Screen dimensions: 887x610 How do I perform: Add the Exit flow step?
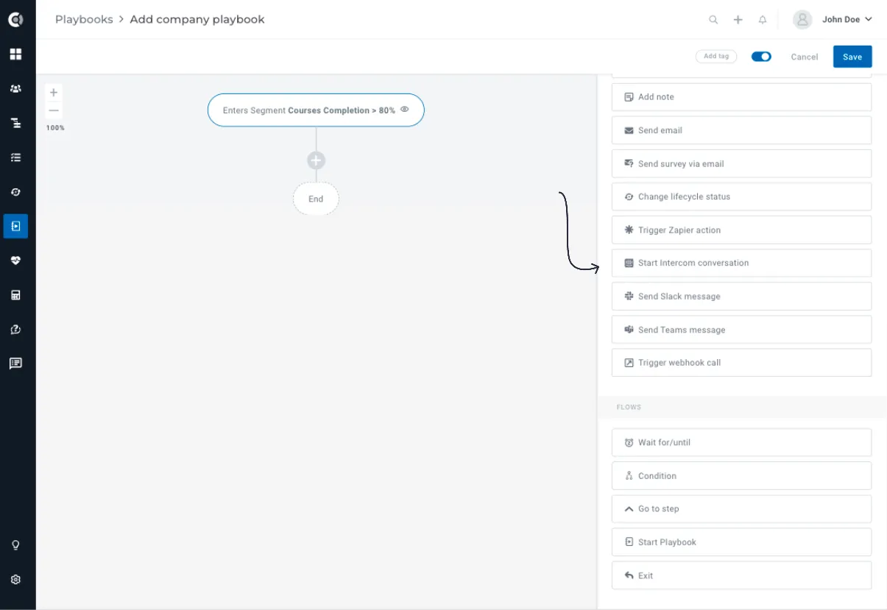[741, 575]
